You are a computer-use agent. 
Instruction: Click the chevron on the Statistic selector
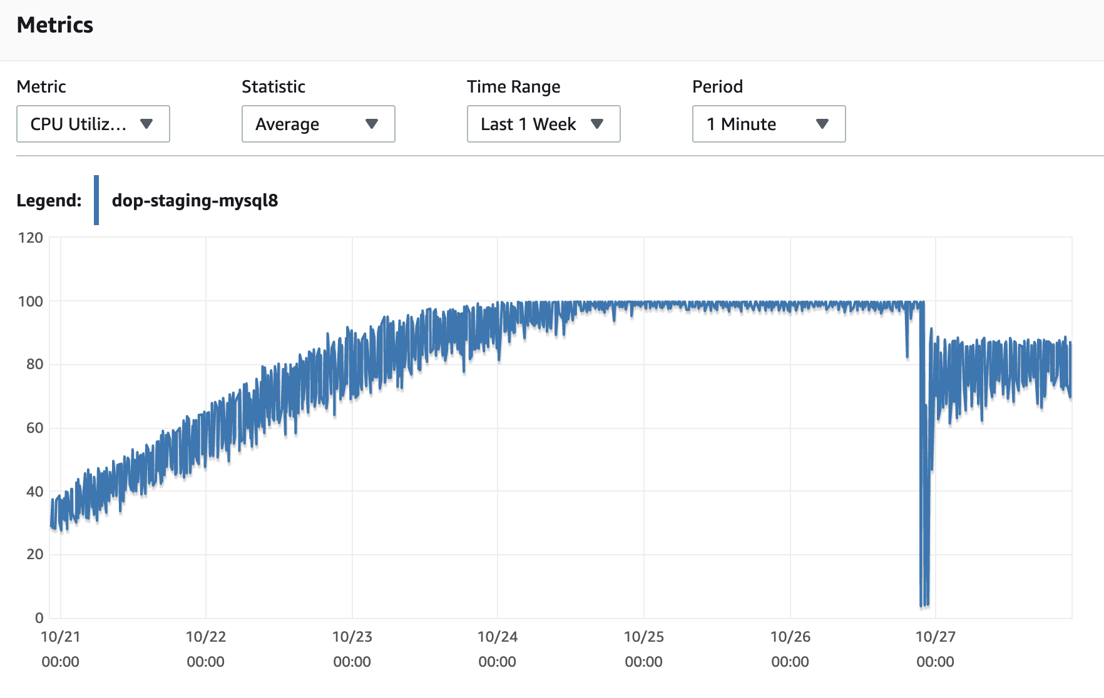[372, 124]
